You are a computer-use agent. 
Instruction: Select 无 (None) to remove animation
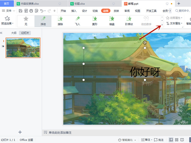[x=26, y=20]
